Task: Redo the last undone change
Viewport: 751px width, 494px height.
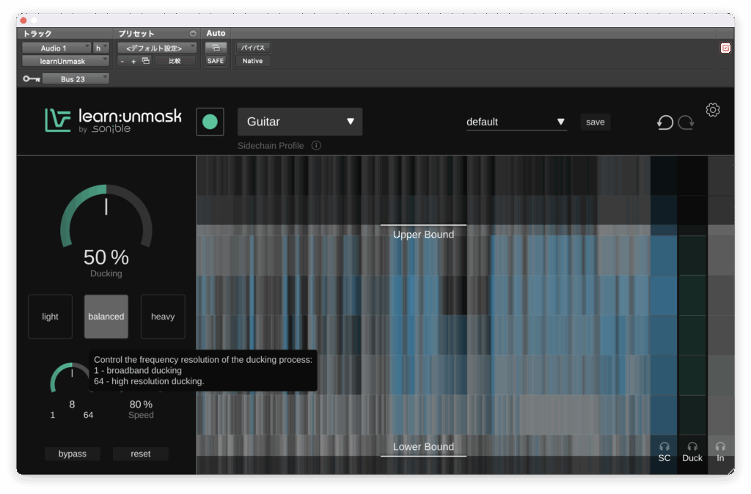Action: [x=686, y=122]
